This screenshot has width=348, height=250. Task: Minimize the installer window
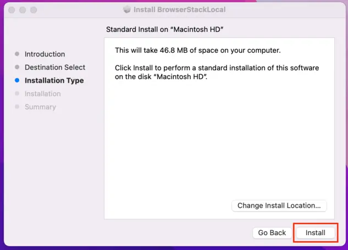tap(23, 10)
